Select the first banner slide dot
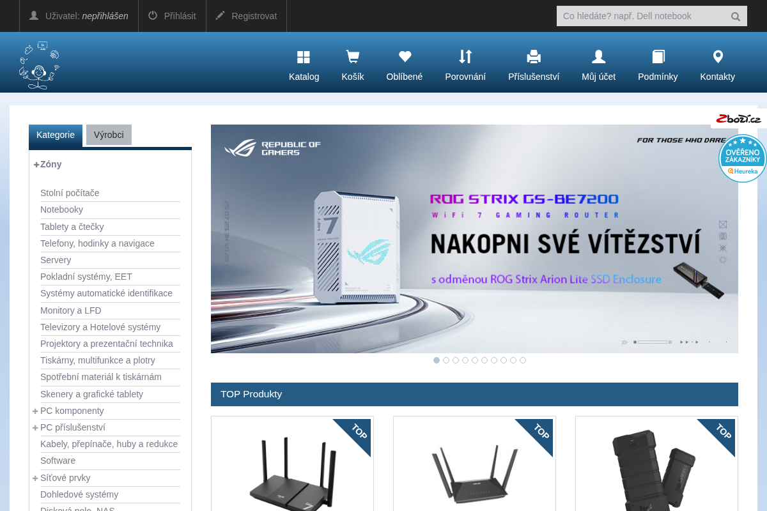Image resolution: width=767 pixels, height=511 pixels. [437, 360]
